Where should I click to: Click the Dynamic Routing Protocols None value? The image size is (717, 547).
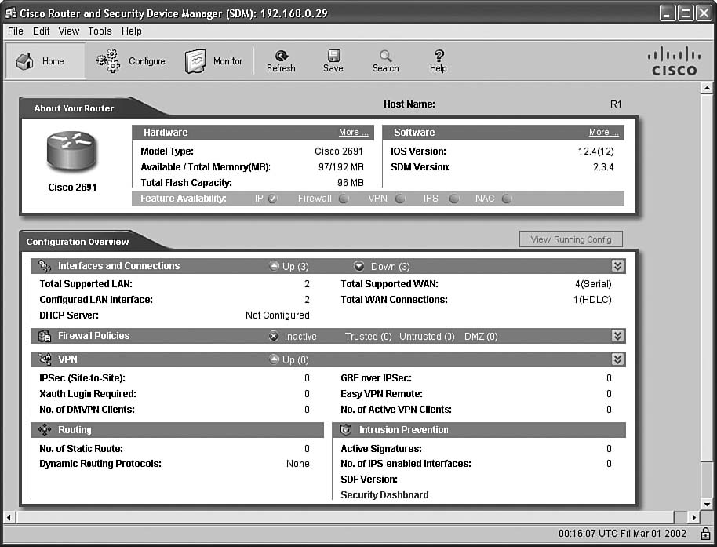(297, 464)
